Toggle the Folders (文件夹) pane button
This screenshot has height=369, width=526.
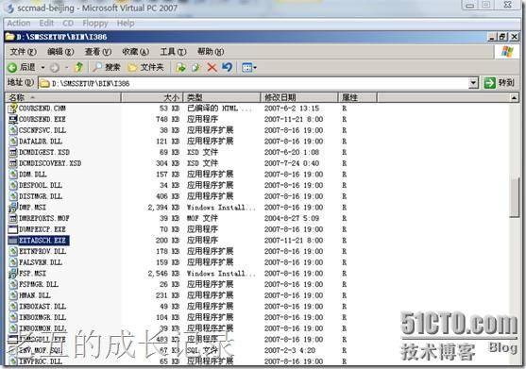(145, 67)
